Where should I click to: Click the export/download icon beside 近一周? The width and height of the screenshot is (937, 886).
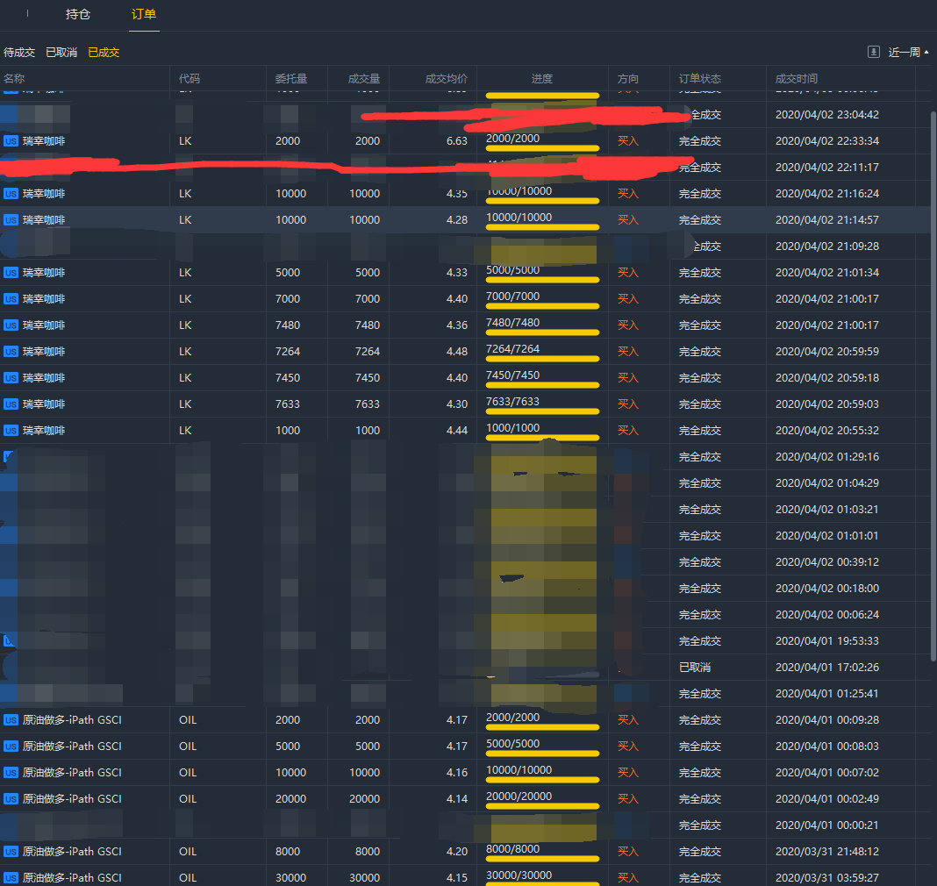pos(873,52)
